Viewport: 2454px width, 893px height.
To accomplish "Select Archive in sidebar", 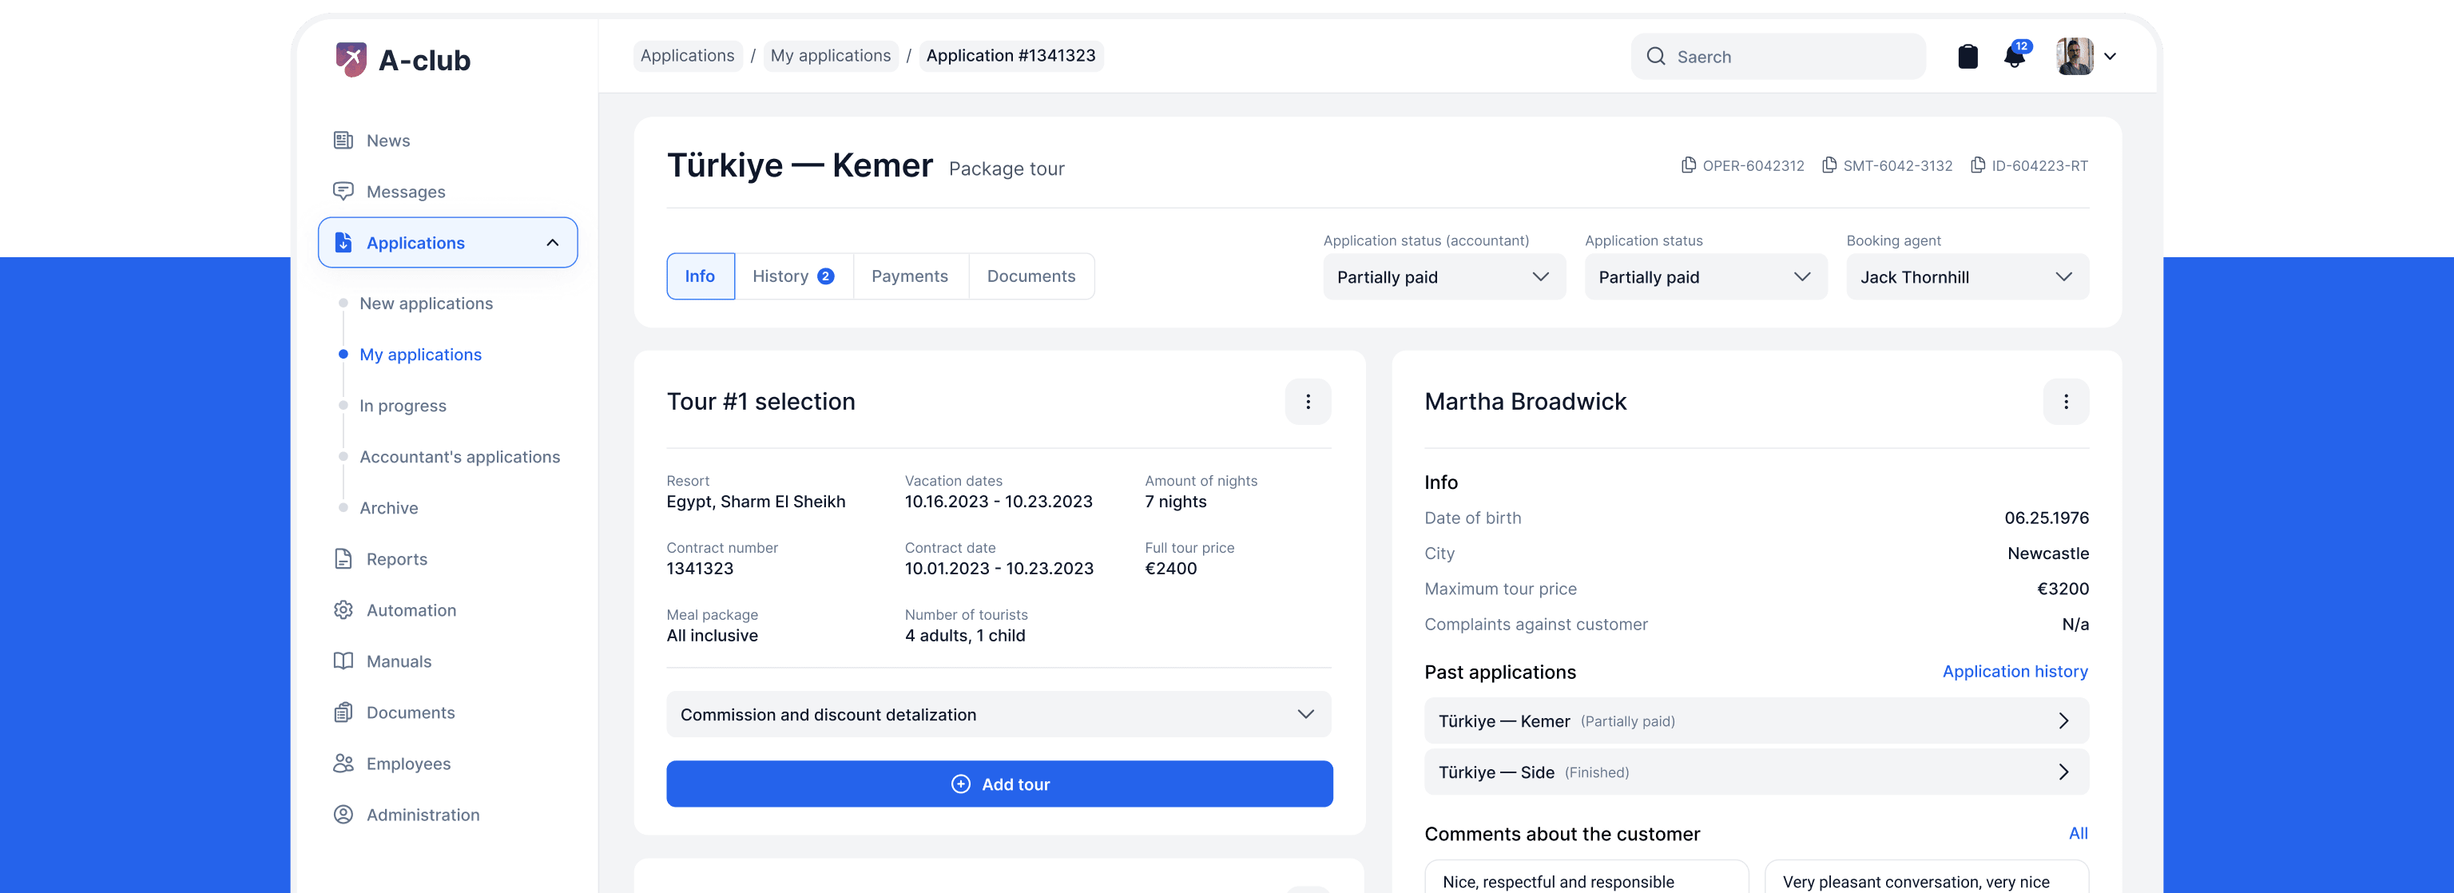I will [387, 508].
